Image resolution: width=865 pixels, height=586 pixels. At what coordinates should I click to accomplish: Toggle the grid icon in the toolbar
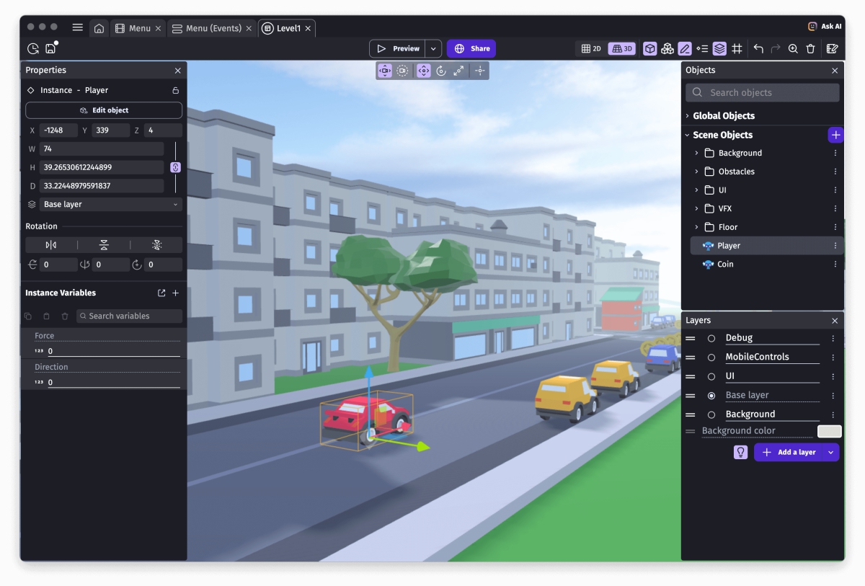[x=737, y=49]
